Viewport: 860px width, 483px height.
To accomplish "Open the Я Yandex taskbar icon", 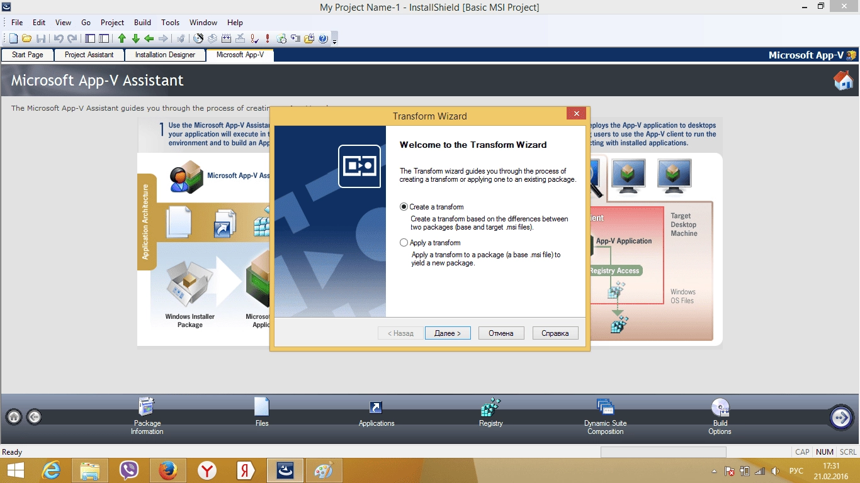I will [246, 470].
